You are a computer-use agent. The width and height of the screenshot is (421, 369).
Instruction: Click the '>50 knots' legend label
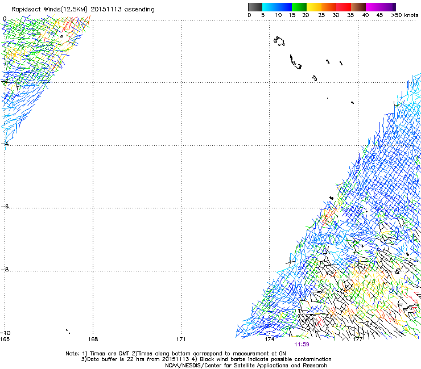(x=405, y=15)
